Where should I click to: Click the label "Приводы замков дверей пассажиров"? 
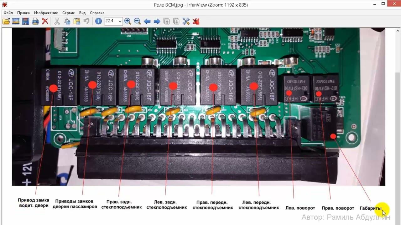(x=75, y=204)
